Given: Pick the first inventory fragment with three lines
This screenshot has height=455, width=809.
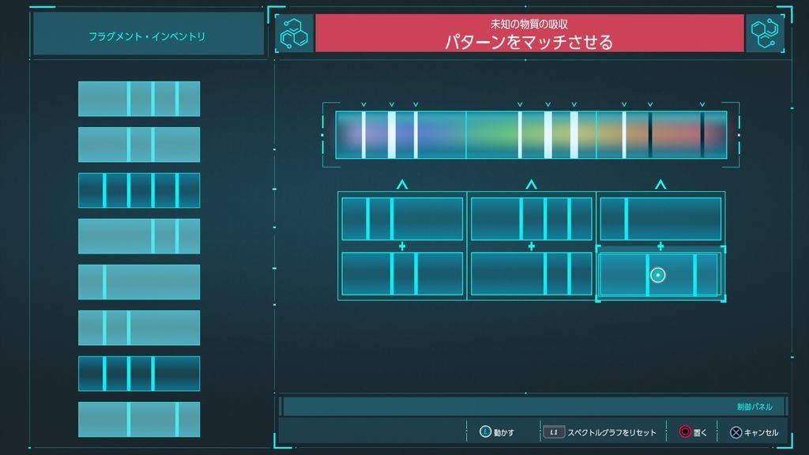Looking at the screenshot, I should click(139, 99).
